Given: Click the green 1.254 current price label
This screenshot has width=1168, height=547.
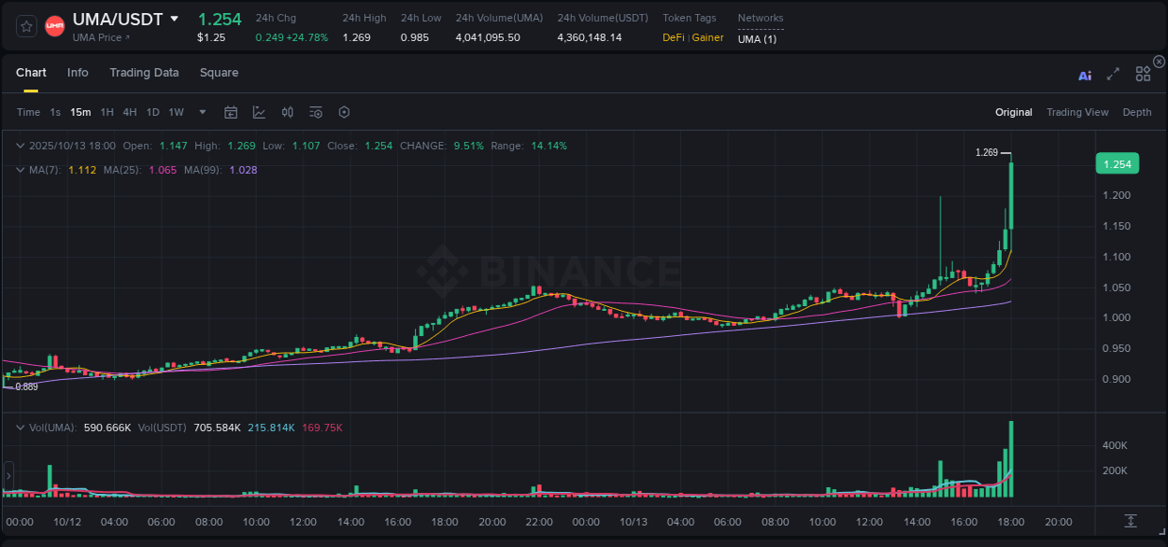Looking at the screenshot, I should [1118, 163].
